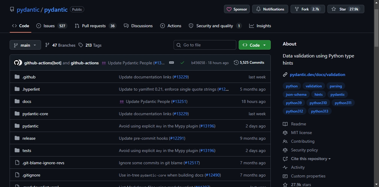Open commit hash b456058
379x187 pixels.
click(x=198, y=63)
